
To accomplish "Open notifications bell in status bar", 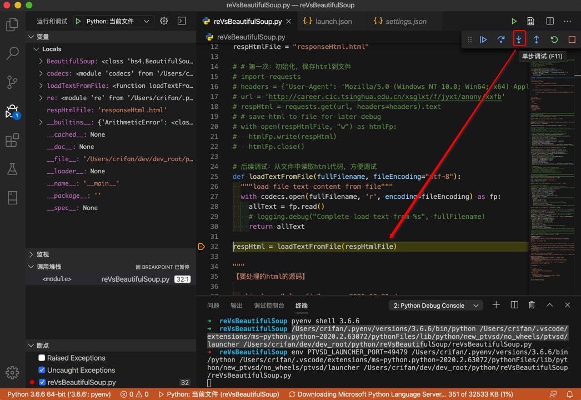I will (569, 394).
